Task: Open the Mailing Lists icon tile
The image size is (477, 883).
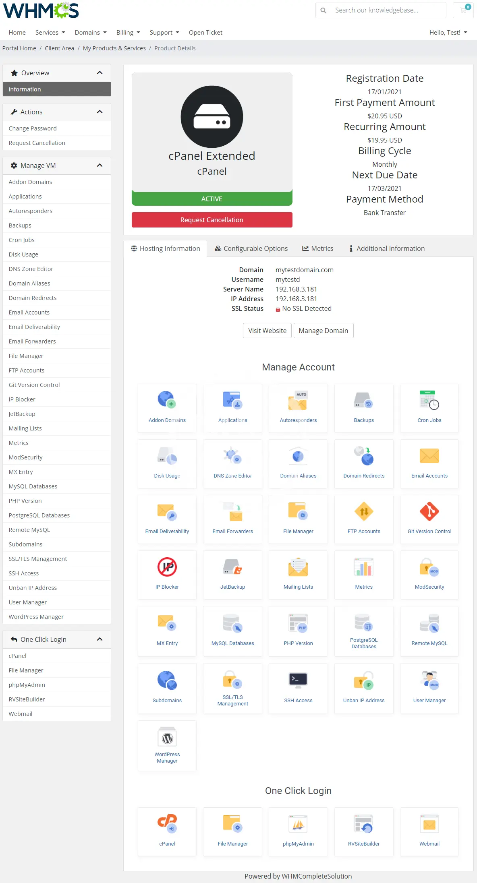Action: pos(298,574)
